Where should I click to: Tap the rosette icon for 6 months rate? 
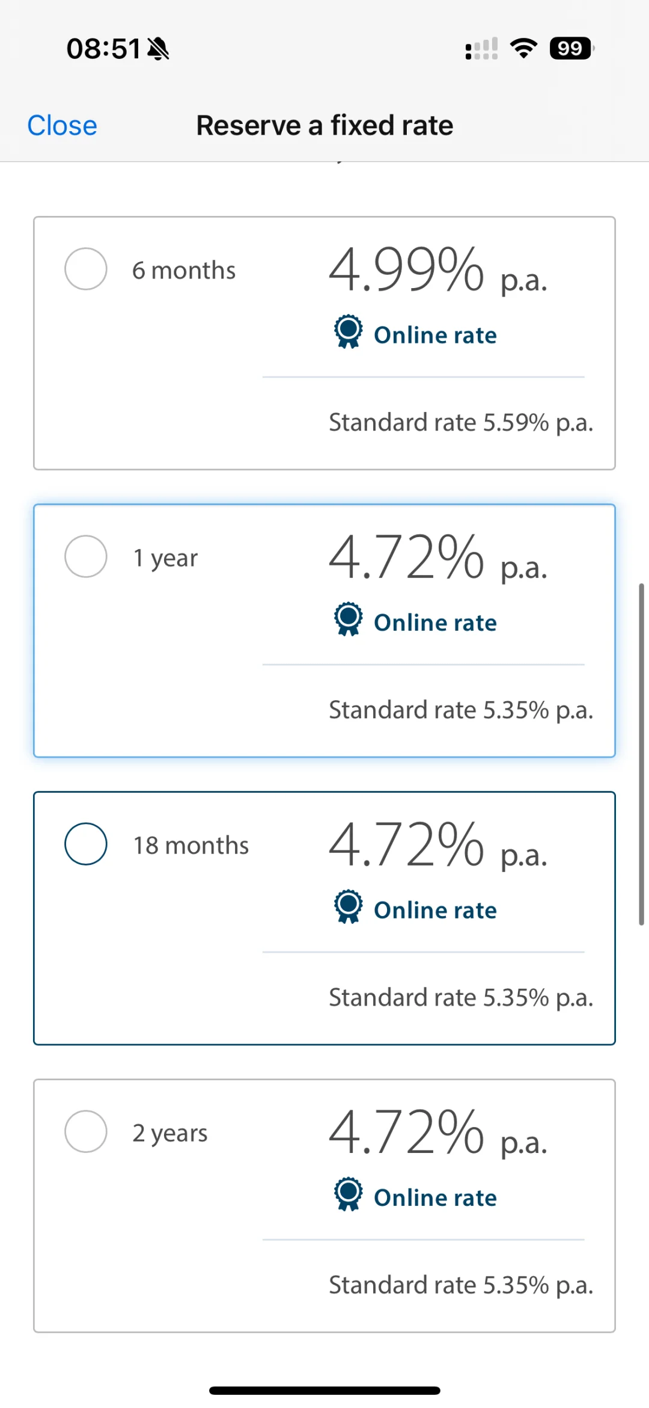click(x=349, y=331)
